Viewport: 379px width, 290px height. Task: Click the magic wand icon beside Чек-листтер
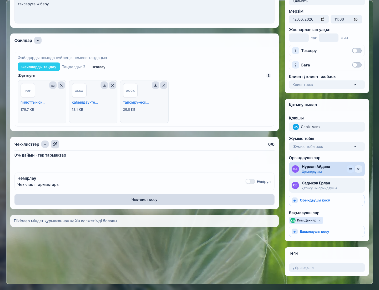55,144
